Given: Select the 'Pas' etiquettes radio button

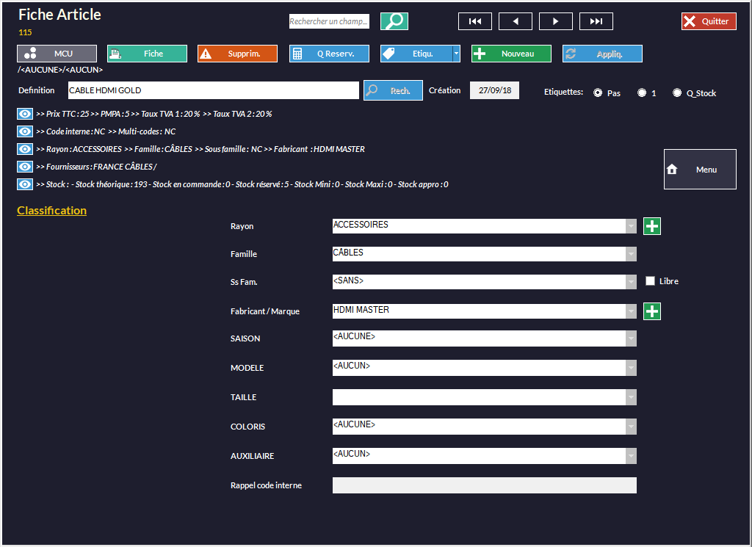Looking at the screenshot, I should tap(598, 93).
